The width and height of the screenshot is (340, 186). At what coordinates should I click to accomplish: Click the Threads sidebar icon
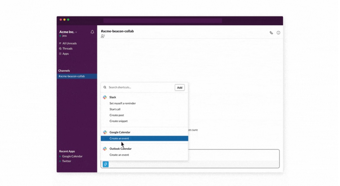click(60, 49)
